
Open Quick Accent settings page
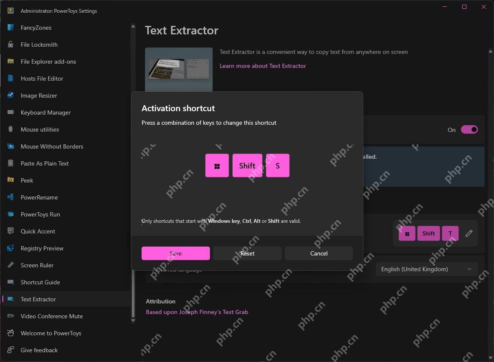pyautogui.click(x=38, y=231)
